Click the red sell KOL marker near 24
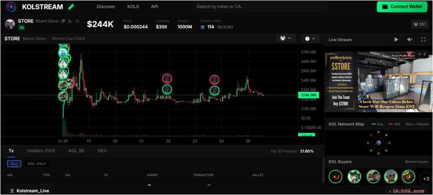The height and width of the screenshot is (195, 433). pyautogui.click(x=215, y=79)
